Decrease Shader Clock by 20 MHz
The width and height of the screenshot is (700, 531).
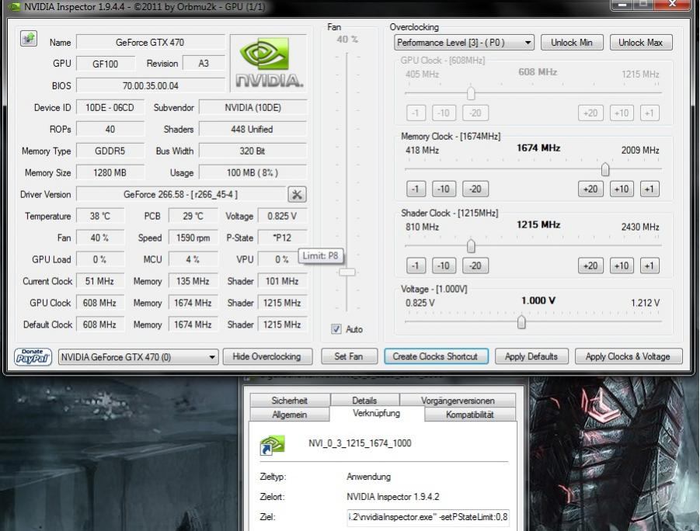coord(475,265)
